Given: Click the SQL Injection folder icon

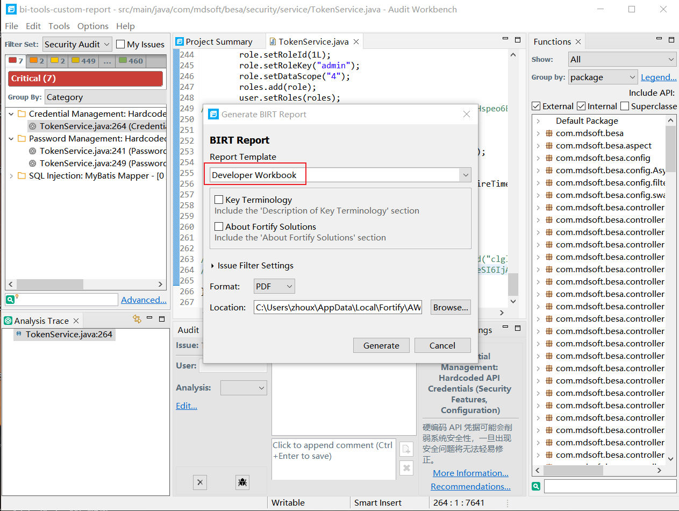Looking at the screenshot, I should pos(22,176).
